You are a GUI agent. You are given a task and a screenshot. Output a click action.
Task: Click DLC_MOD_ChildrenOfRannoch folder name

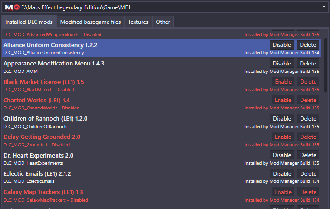click(x=35, y=127)
